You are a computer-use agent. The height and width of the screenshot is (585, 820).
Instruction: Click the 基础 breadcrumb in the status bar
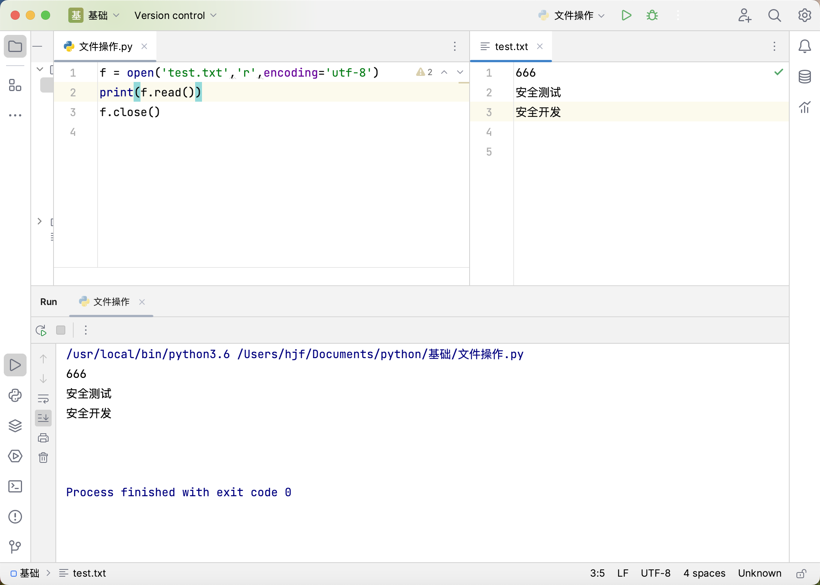pyautogui.click(x=25, y=573)
